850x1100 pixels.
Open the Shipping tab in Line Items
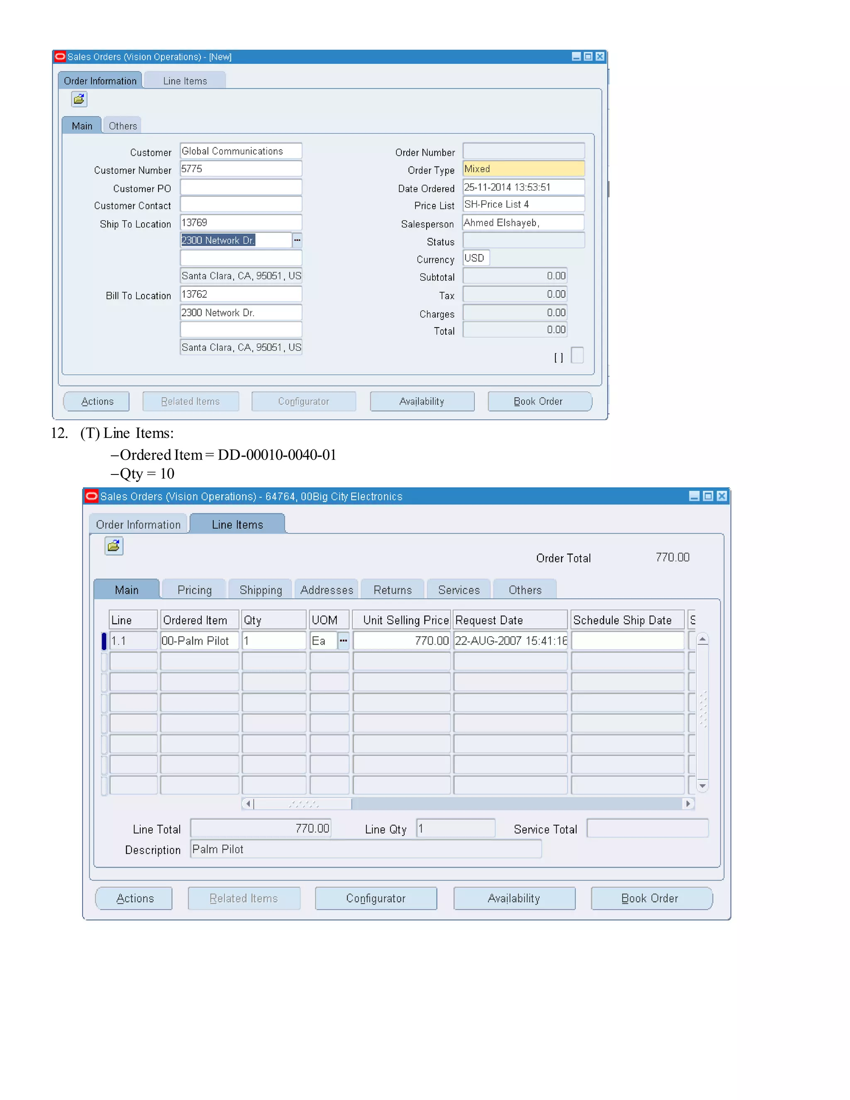(x=260, y=590)
